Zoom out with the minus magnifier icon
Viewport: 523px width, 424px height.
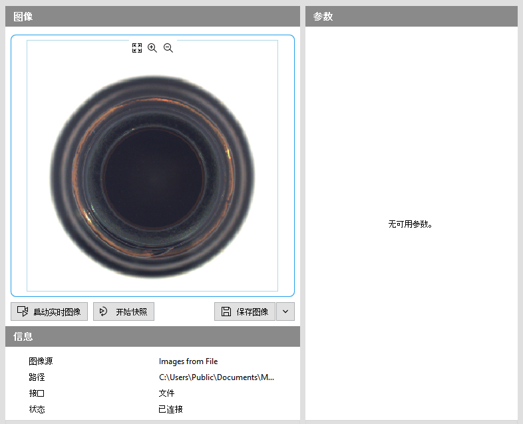[x=168, y=48]
